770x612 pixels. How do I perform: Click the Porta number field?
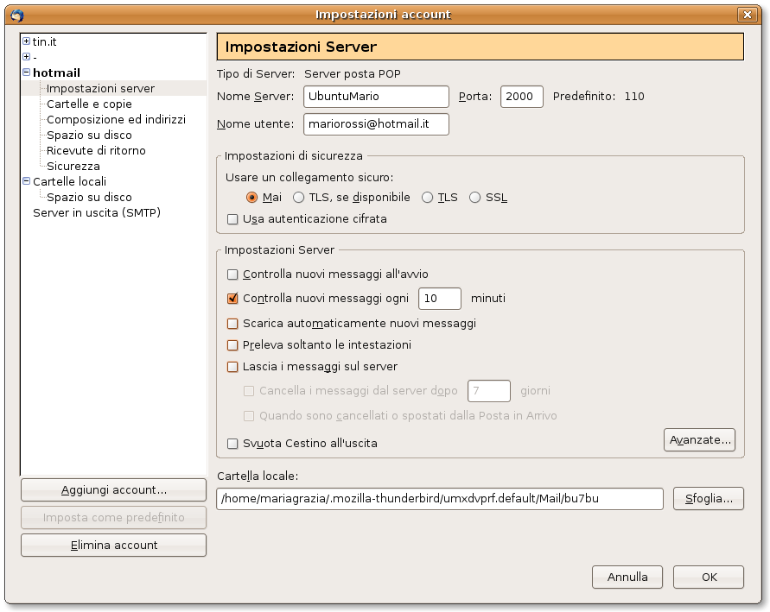tap(521, 97)
